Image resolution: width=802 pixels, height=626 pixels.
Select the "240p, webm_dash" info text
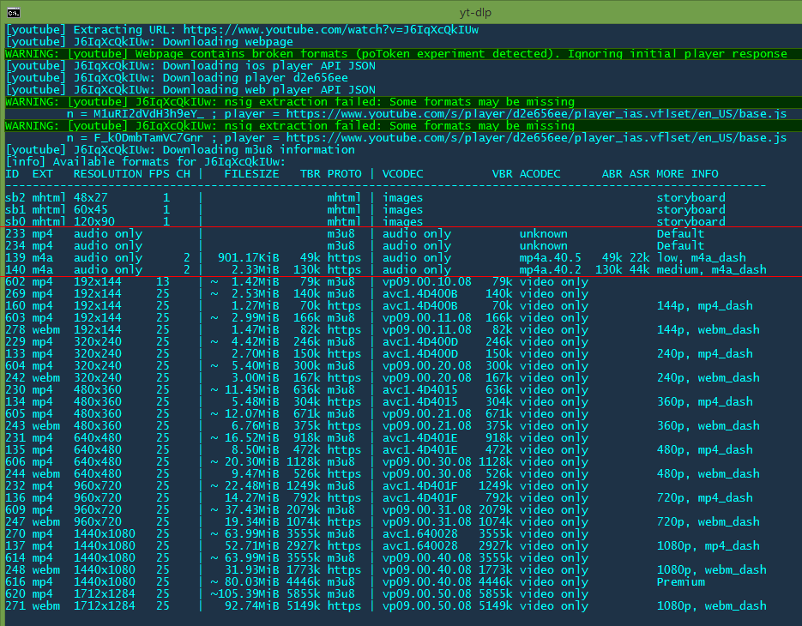pyautogui.click(x=708, y=378)
